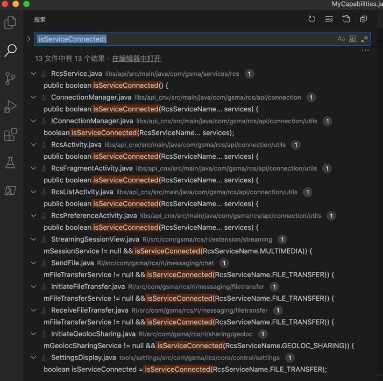Open the Source Control view
This screenshot has height=381, width=383.
(x=10, y=79)
